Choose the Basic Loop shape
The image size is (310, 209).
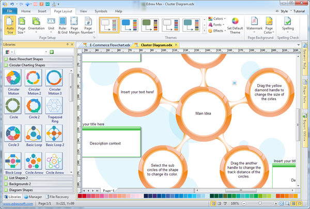(x=33, y=136)
